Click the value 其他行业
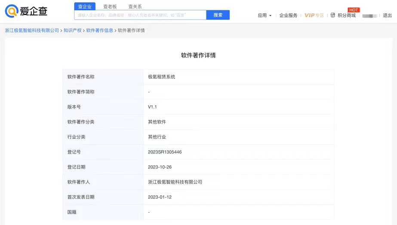397x225 pixels. [x=157, y=137]
